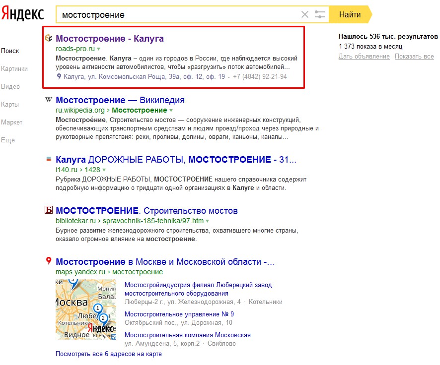
Task: Open Ещё menu item
Action: coord(8,140)
